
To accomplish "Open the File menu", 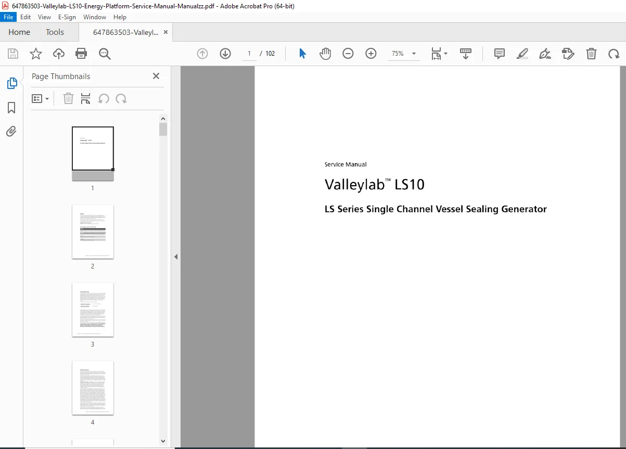I will pos(9,17).
